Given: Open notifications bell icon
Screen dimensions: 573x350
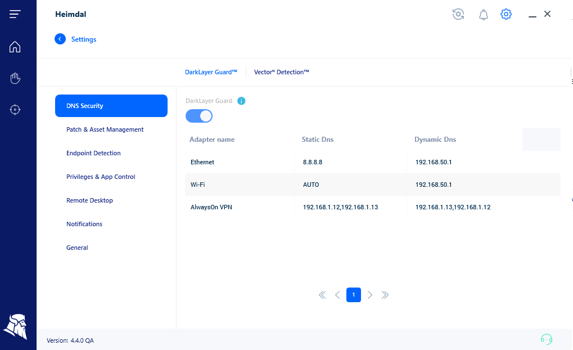Looking at the screenshot, I should click(484, 15).
